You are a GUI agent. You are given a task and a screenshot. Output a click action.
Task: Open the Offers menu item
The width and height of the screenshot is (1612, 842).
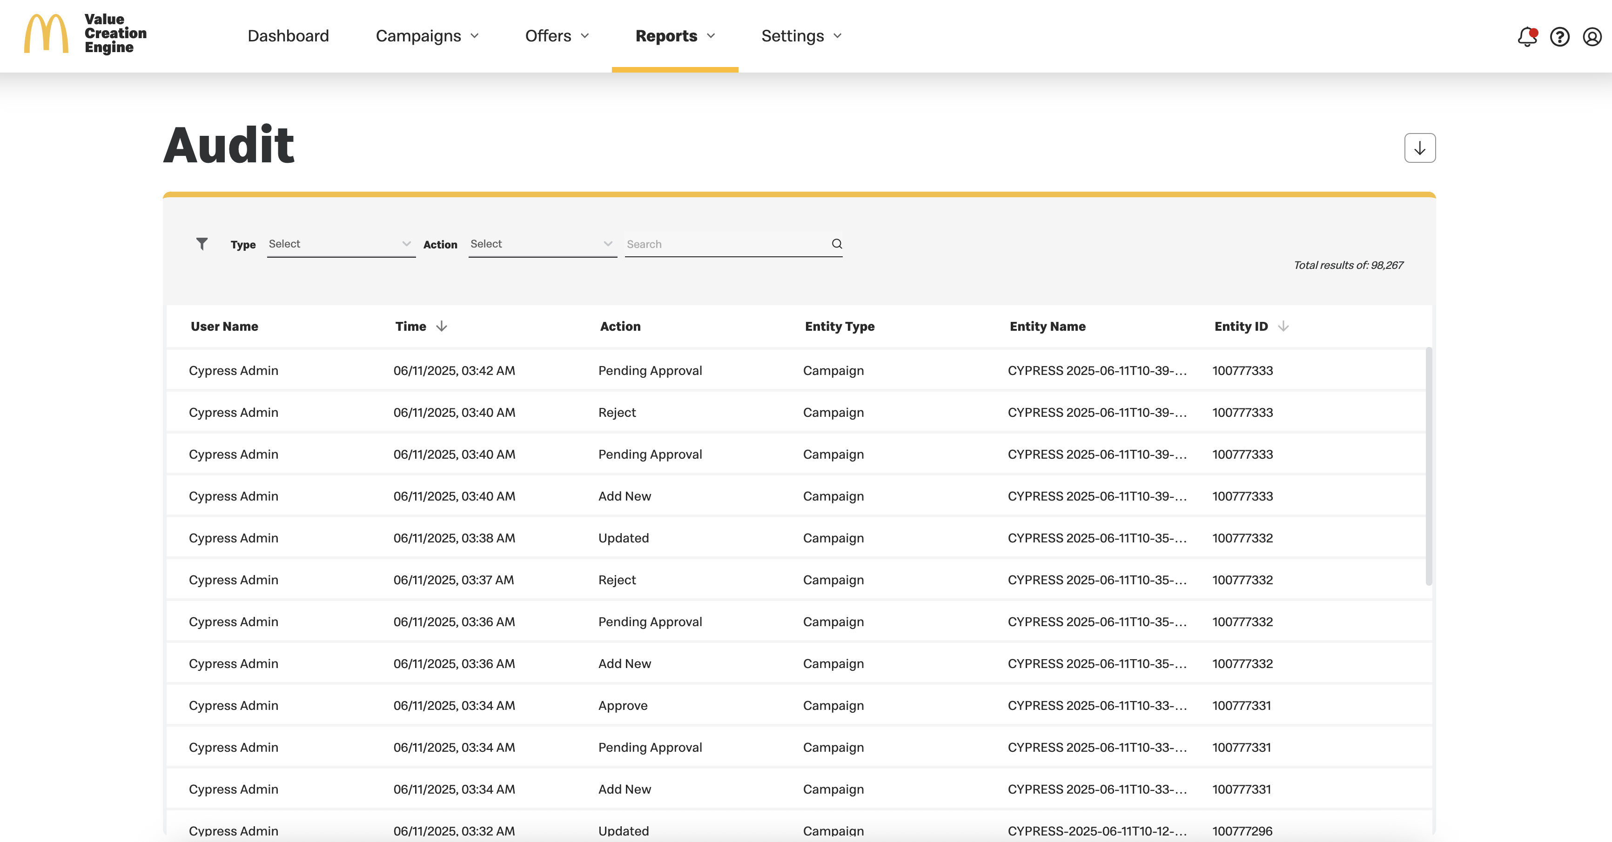pos(548,36)
